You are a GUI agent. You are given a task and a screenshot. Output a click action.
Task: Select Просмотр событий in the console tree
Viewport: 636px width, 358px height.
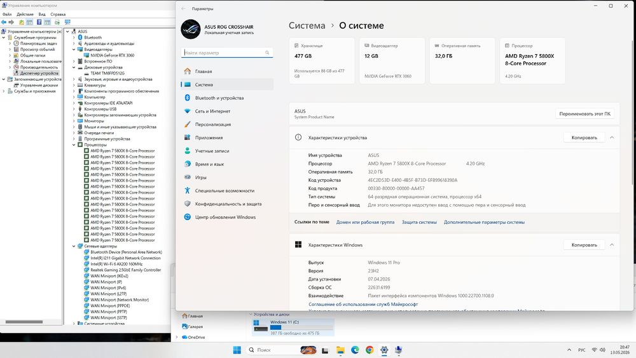[x=38, y=50]
